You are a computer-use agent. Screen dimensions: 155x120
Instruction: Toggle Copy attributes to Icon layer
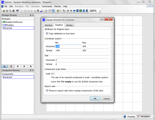click(47, 33)
